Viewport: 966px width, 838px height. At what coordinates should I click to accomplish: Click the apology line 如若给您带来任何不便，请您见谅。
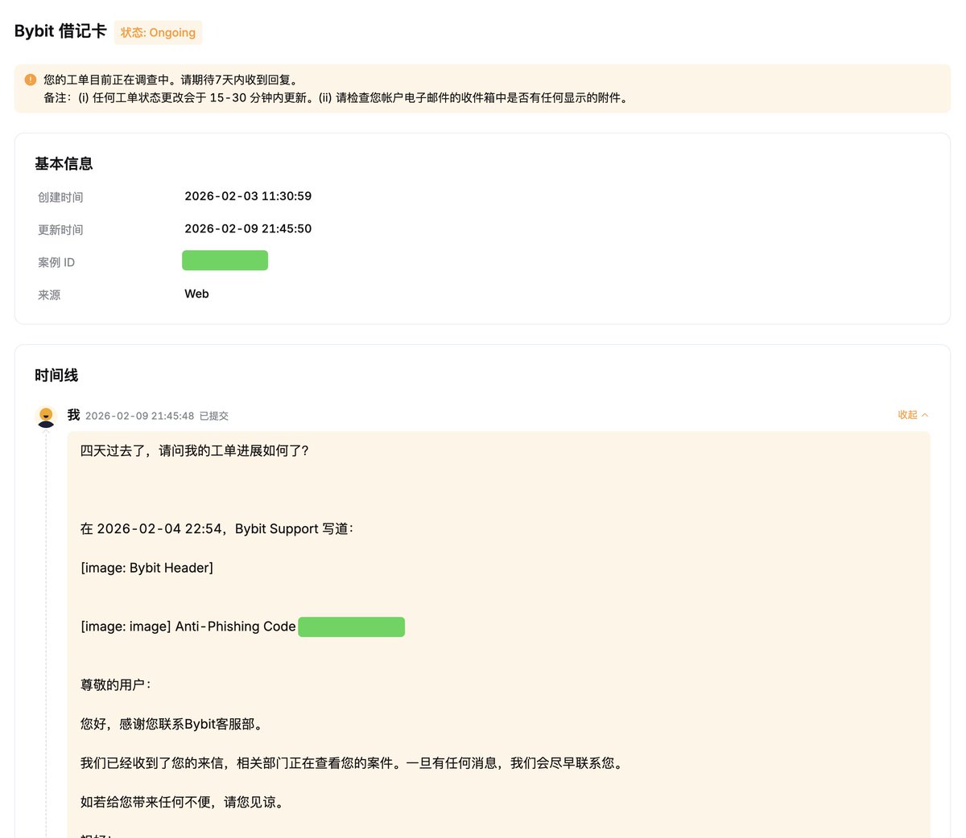[x=184, y=802]
